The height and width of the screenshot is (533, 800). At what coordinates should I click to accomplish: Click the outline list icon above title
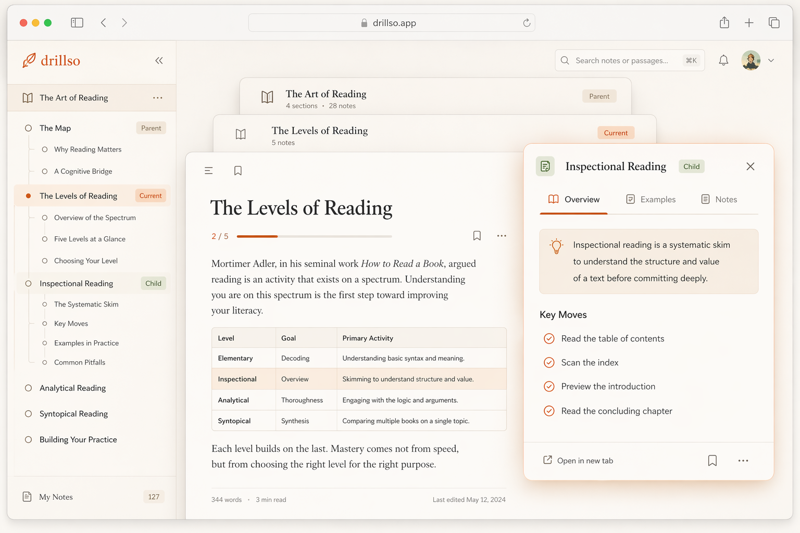[x=209, y=171]
